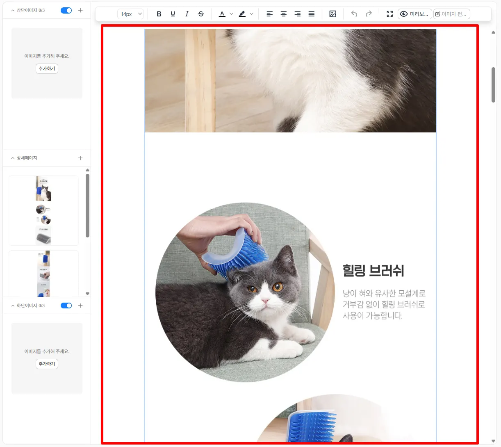Click the main editor vertical scrollbar thumb

tap(493, 85)
